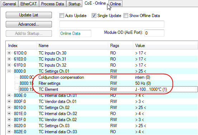Select the TC Settings Ch.02 row

(x=105, y=108)
